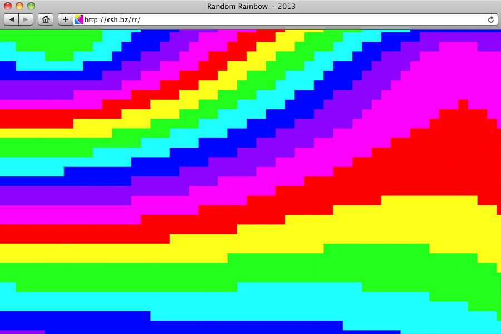
Task: Reload the page using the refresh icon
Action: pos(491,20)
